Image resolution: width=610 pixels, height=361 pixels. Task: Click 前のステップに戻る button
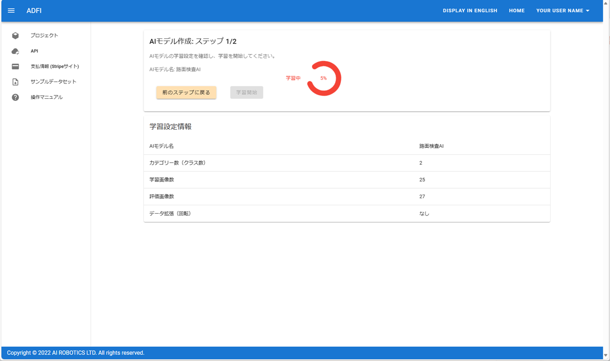tap(186, 92)
